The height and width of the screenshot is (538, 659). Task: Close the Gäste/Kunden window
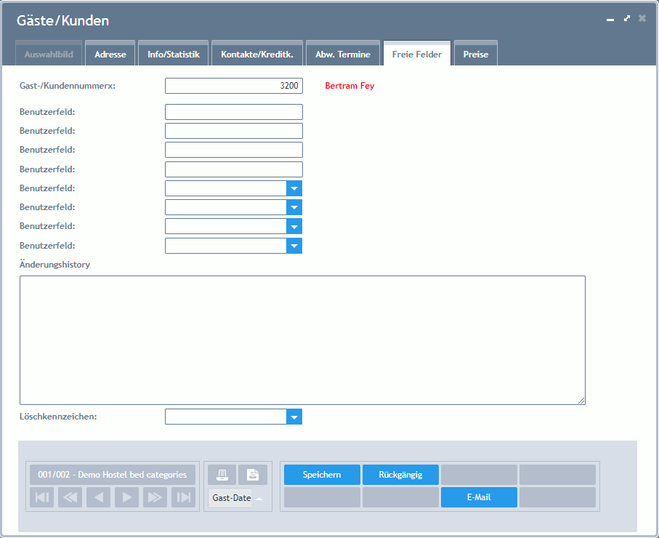pos(642,18)
